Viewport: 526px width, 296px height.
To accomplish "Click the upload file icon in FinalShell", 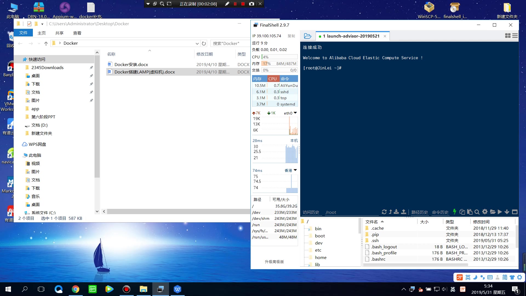I will [404, 212].
